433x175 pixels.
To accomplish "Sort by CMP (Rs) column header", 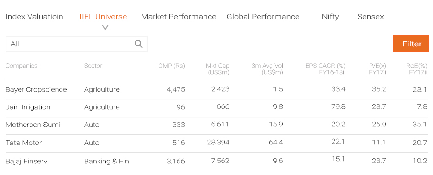I will 172,66.
